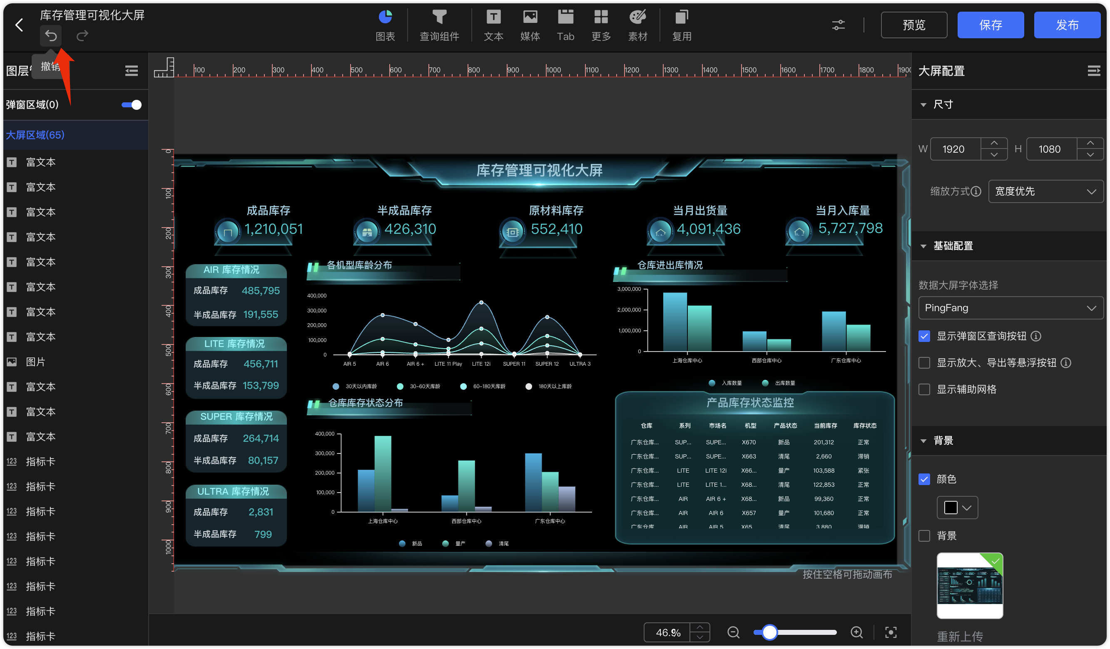1110x649 pixels.
Task: Select the 库存管理可视化大屏 canvas title
Action: (539, 170)
